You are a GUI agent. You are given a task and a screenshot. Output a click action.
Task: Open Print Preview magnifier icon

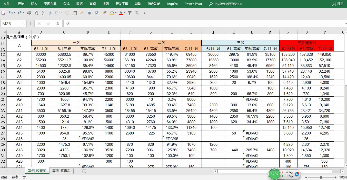pyautogui.click(x=36, y=13)
